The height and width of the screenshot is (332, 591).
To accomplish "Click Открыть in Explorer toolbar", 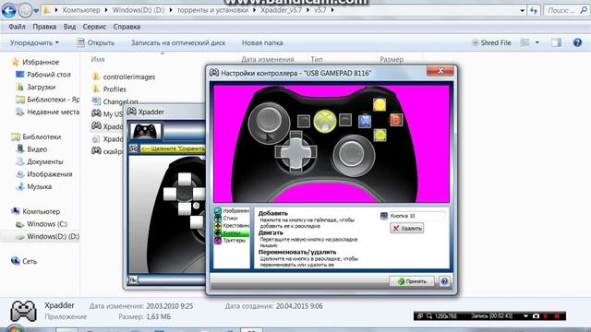I will pos(96,43).
